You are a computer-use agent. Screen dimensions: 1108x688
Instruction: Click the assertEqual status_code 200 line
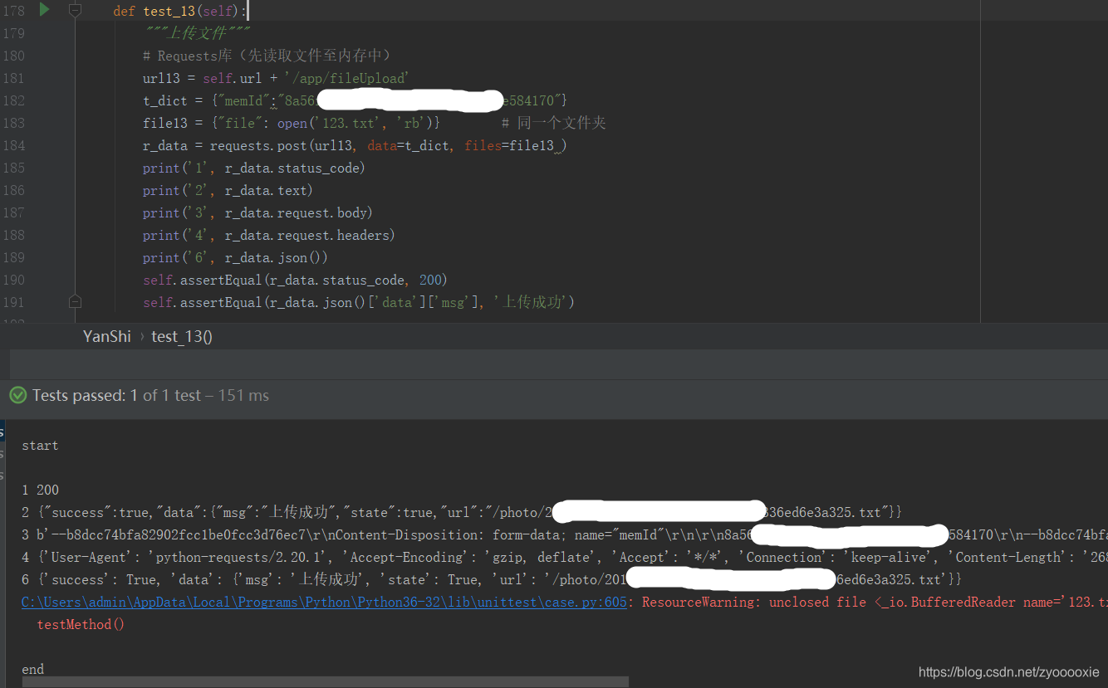point(297,280)
